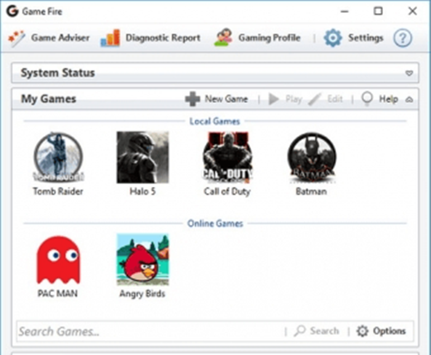Screen dimensions: 431x355
Task: Open the Game Adviser tool
Action: point(49,38)
